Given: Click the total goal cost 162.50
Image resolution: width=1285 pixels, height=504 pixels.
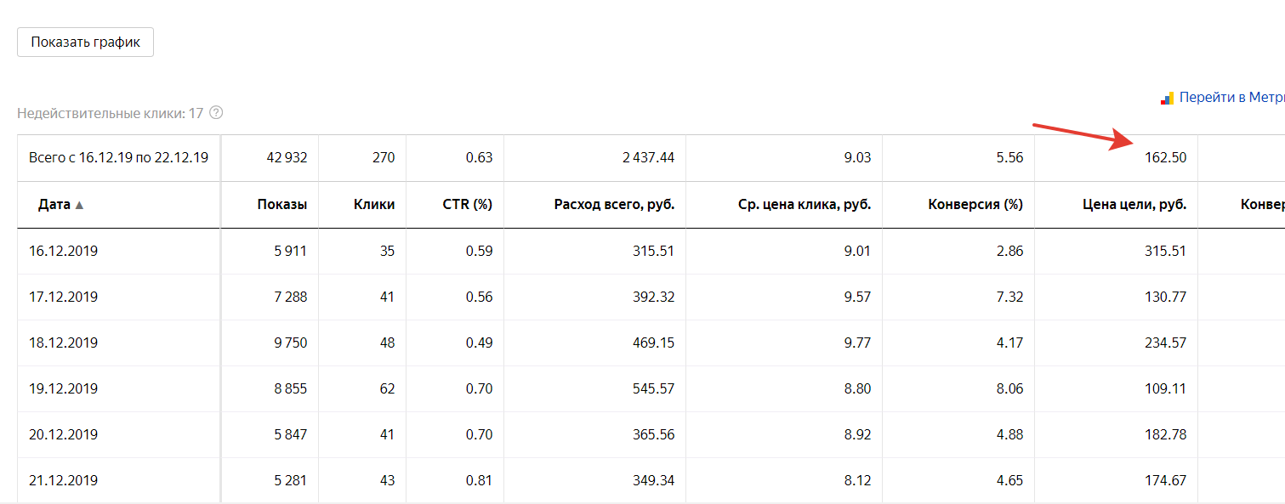Looking at the screenshot, I should point(1165,158).
